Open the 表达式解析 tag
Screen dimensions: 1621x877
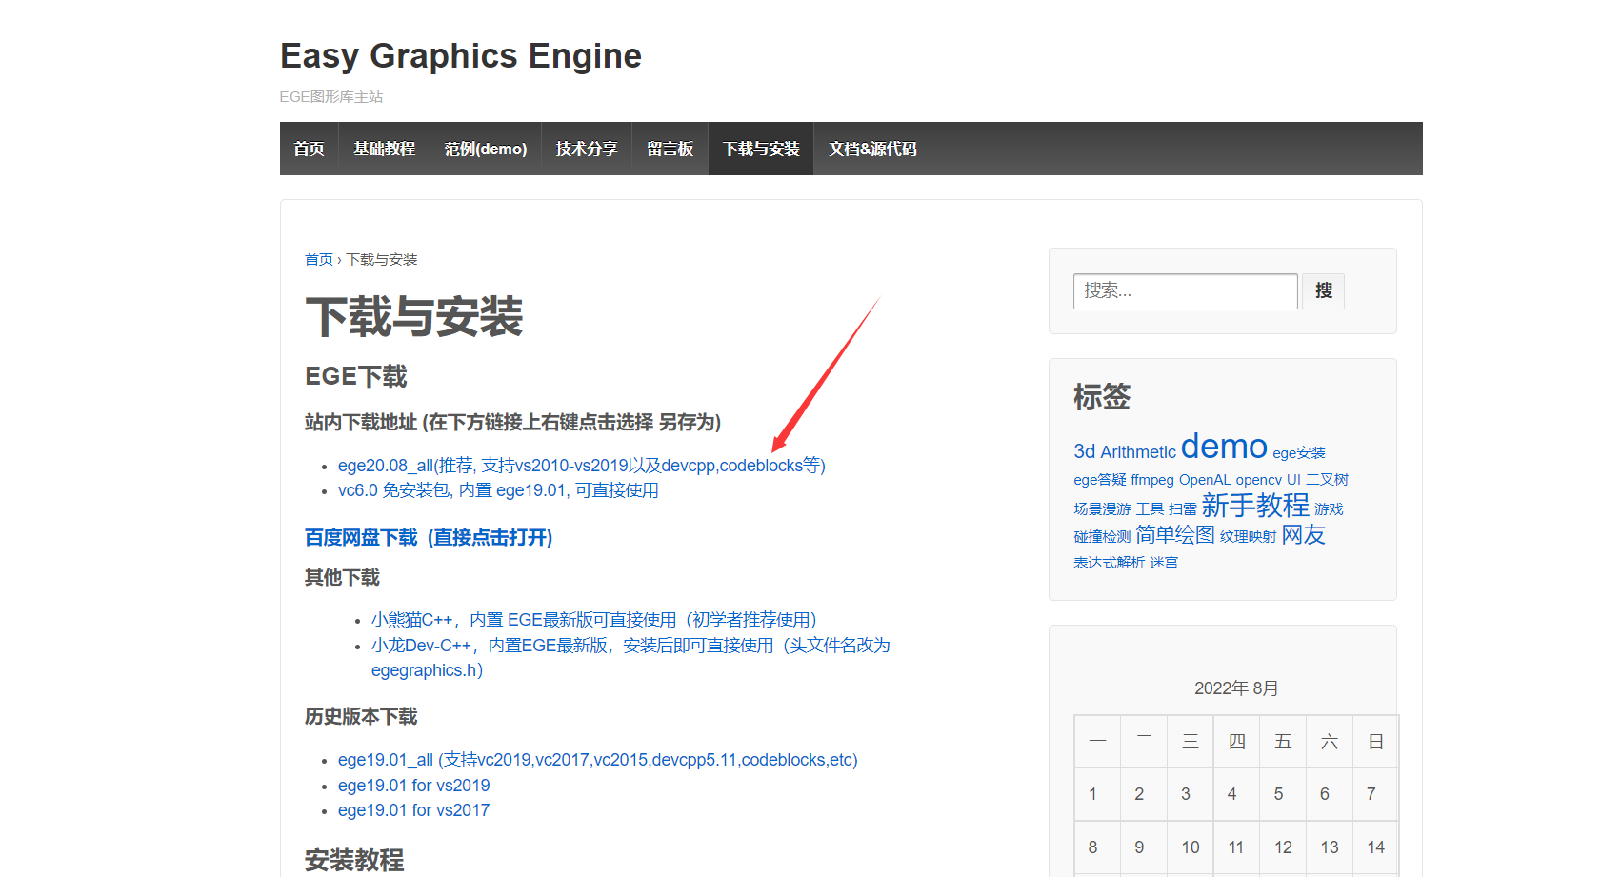[1109, 563]
